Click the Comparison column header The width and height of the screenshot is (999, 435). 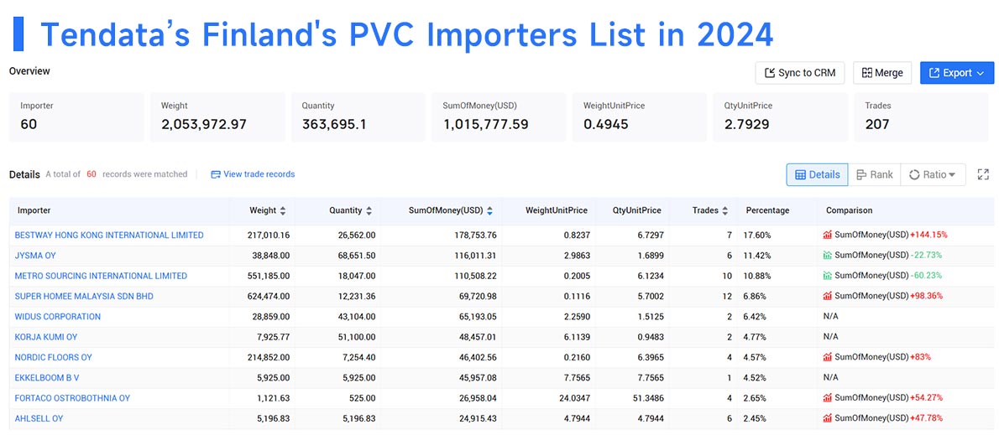(x=850, y=210)
